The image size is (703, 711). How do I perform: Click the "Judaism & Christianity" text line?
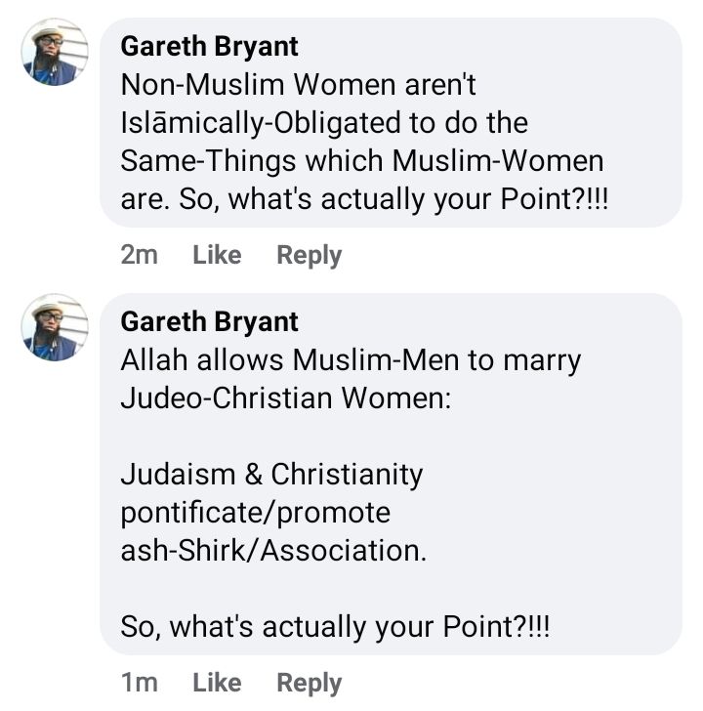click(271, 475)
